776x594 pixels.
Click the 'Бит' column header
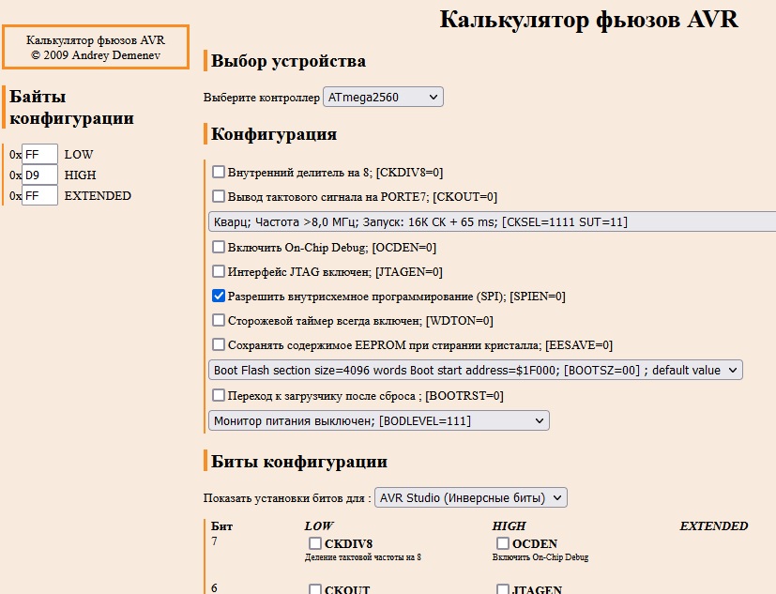(221, 525)
